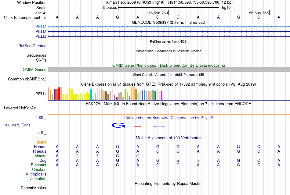Click 'Basewise Conservation by PhyloP' title
The height and width of the screenshot is (195, 290).
pos(169,118)
